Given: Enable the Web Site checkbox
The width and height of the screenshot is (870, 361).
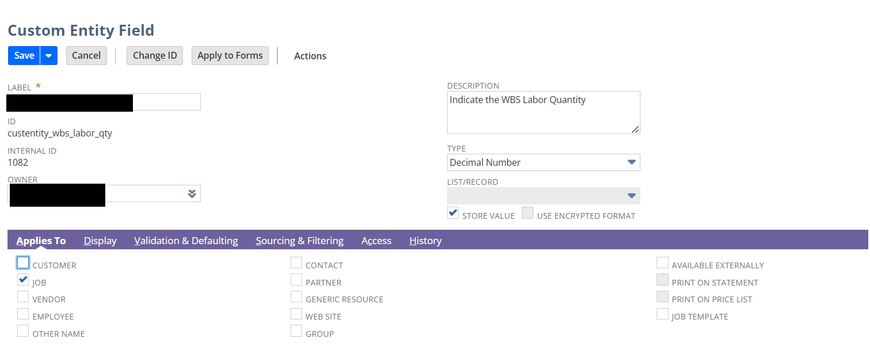Looking at the screenshot, I should point(296,314).
